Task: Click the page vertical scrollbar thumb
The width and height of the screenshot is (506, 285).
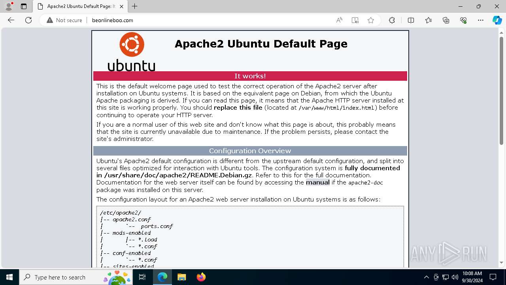Action: [502, 90]
